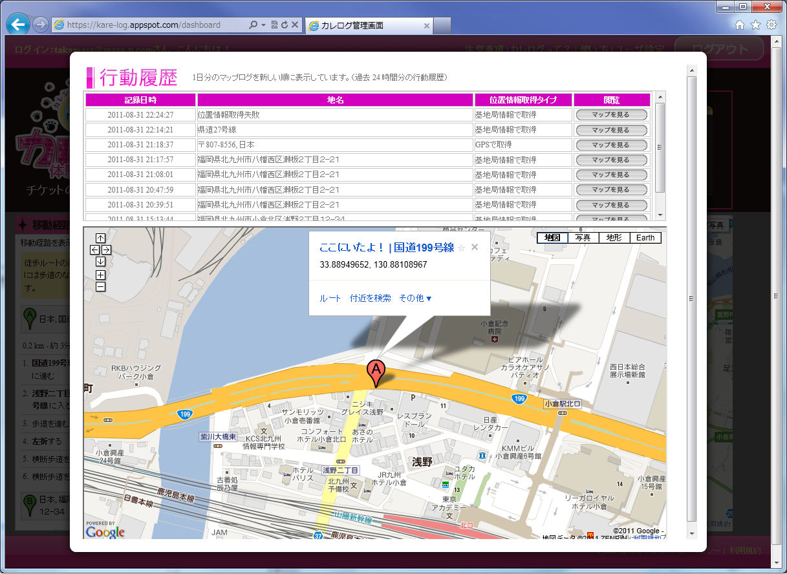
Task: Select the Earth map view
Action: point(645,238)
